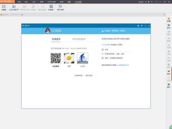Click the 注册新帐号 link
The width and height of the screenshot is (172, 129).
coord(78,75)
